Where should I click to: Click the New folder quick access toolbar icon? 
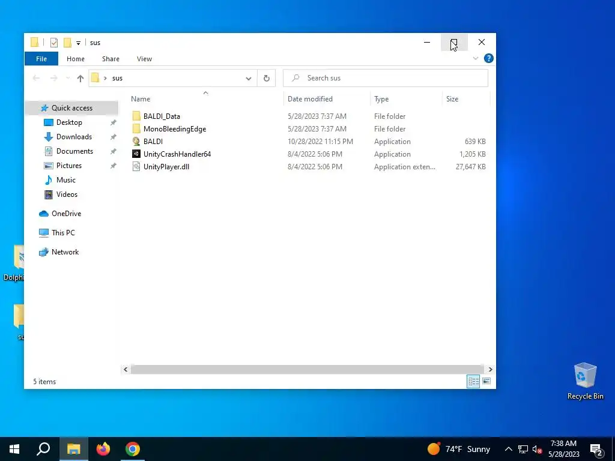point(67,43)
